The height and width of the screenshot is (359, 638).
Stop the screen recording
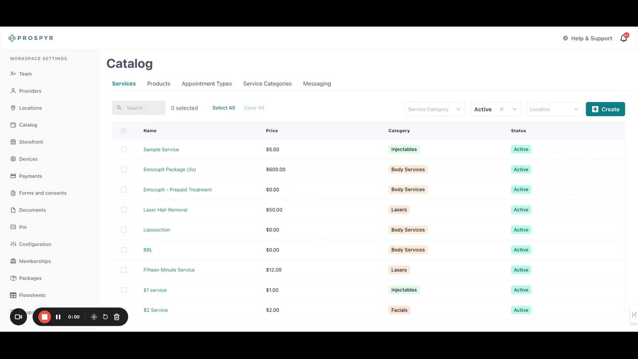coord(44,317)
